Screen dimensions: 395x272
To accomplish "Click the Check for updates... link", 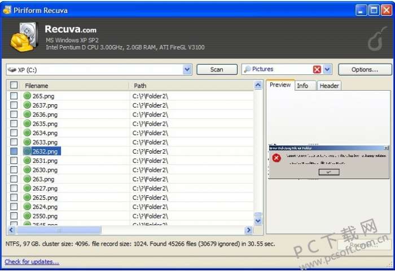I will click(x=32, y=262).
